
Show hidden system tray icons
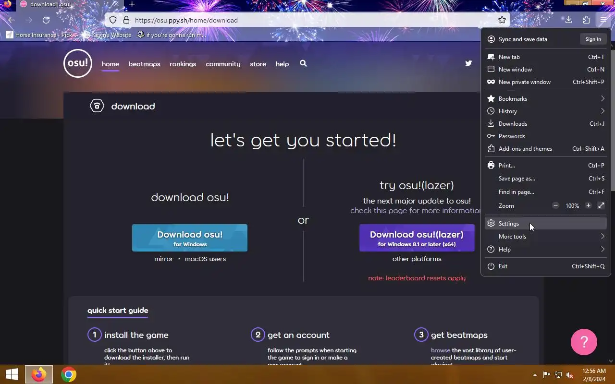[535, 375]
